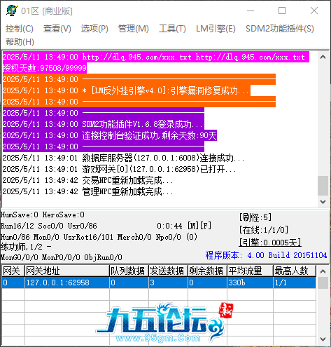Click the app icon in the title bar
The width and height of the screenshot is (331, 347).
(x=12, y=11)
